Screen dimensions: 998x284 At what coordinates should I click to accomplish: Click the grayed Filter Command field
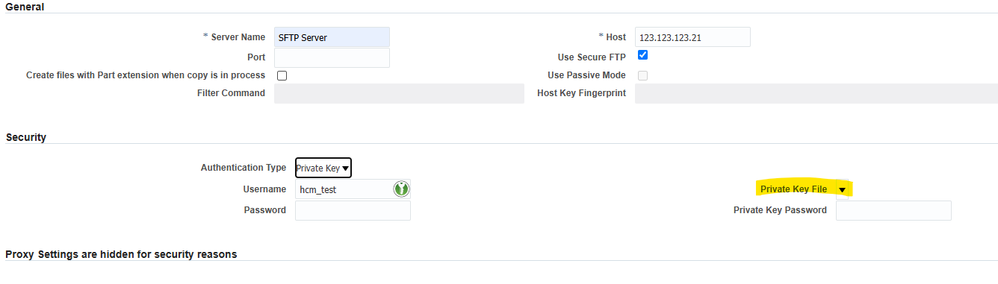coord(400,93)
